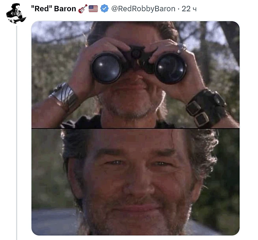Open the "Red" Baron display name
258x240 pixels.
53,9
